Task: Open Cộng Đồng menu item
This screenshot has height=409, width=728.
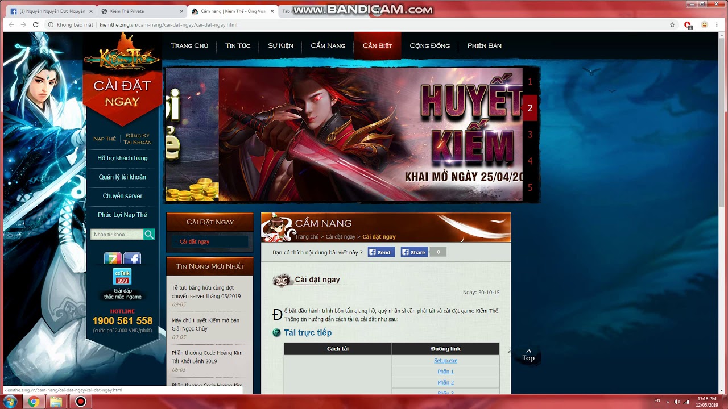Action: click(x=429, y=46)
